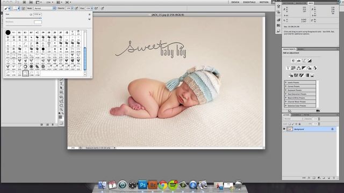Hide the Background layer eye icon

click(284, 129)
